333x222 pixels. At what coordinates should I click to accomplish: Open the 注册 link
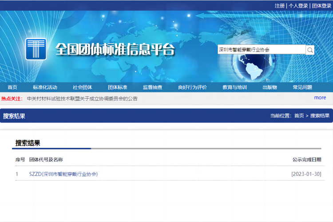click(279, 6)
